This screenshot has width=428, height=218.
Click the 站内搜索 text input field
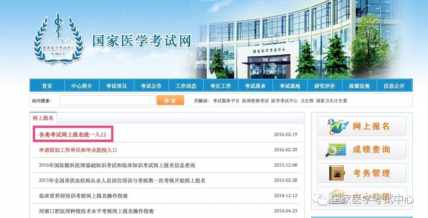[x=107, y=101]
